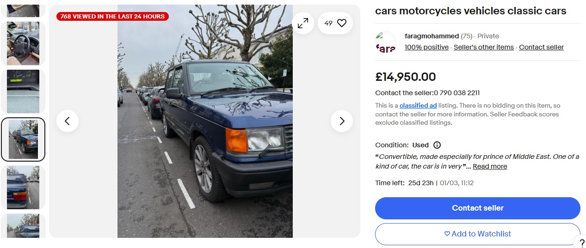This screenshot has height=248, width=586.
Task: Select the rear tail light thumbnail
Action: (23, 188)
